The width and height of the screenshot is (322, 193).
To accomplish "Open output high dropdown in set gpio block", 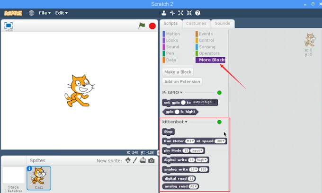I will tap(205, 102).
